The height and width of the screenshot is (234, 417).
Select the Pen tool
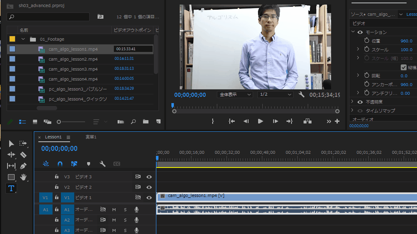23,166
